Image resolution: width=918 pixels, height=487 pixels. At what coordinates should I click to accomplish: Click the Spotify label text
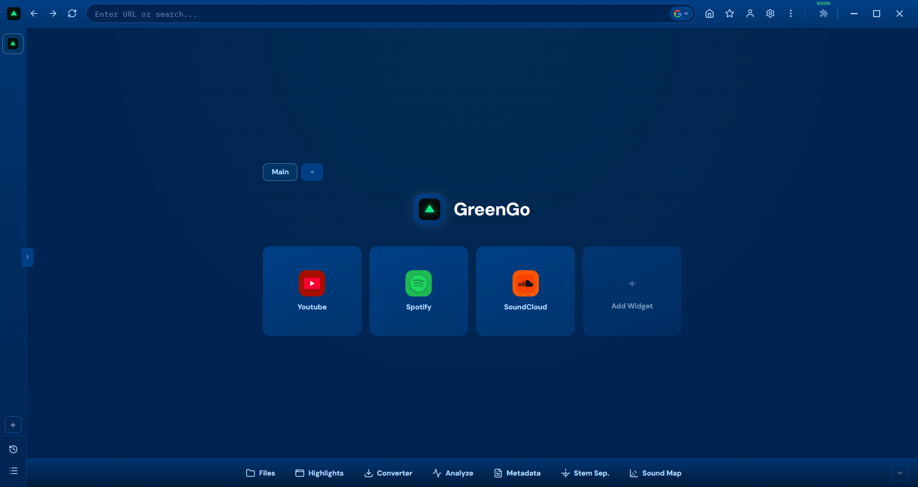pyautogui.click(x=419, y=307)
